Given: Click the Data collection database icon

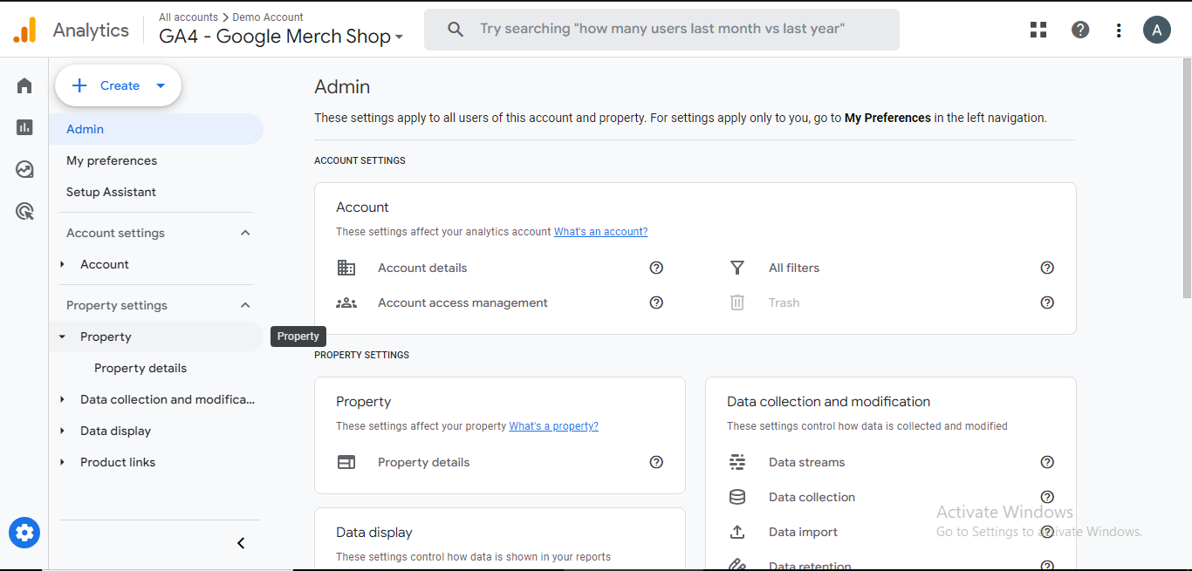Looking at the screenshot, I should (737, 497).
